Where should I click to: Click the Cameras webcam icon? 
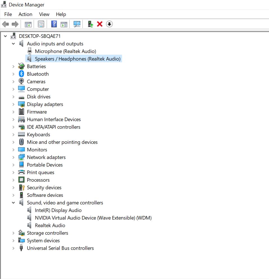pyautogui.click(x=21, y=81)
